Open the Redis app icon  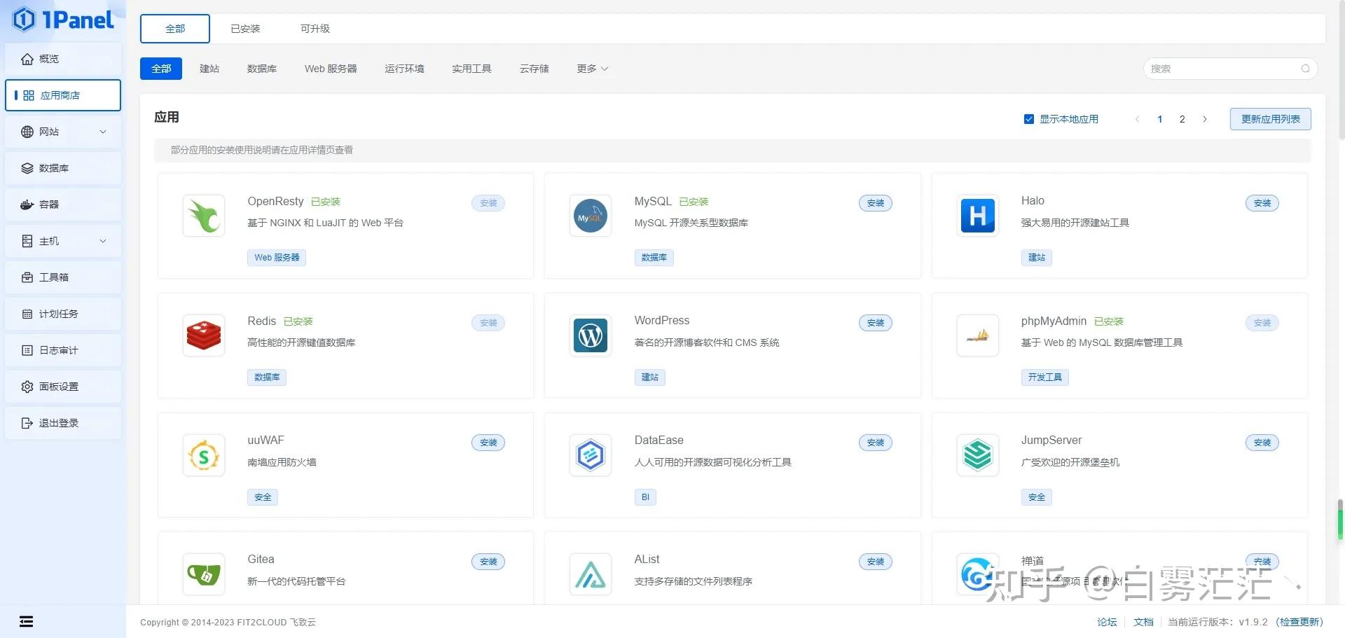204,335
